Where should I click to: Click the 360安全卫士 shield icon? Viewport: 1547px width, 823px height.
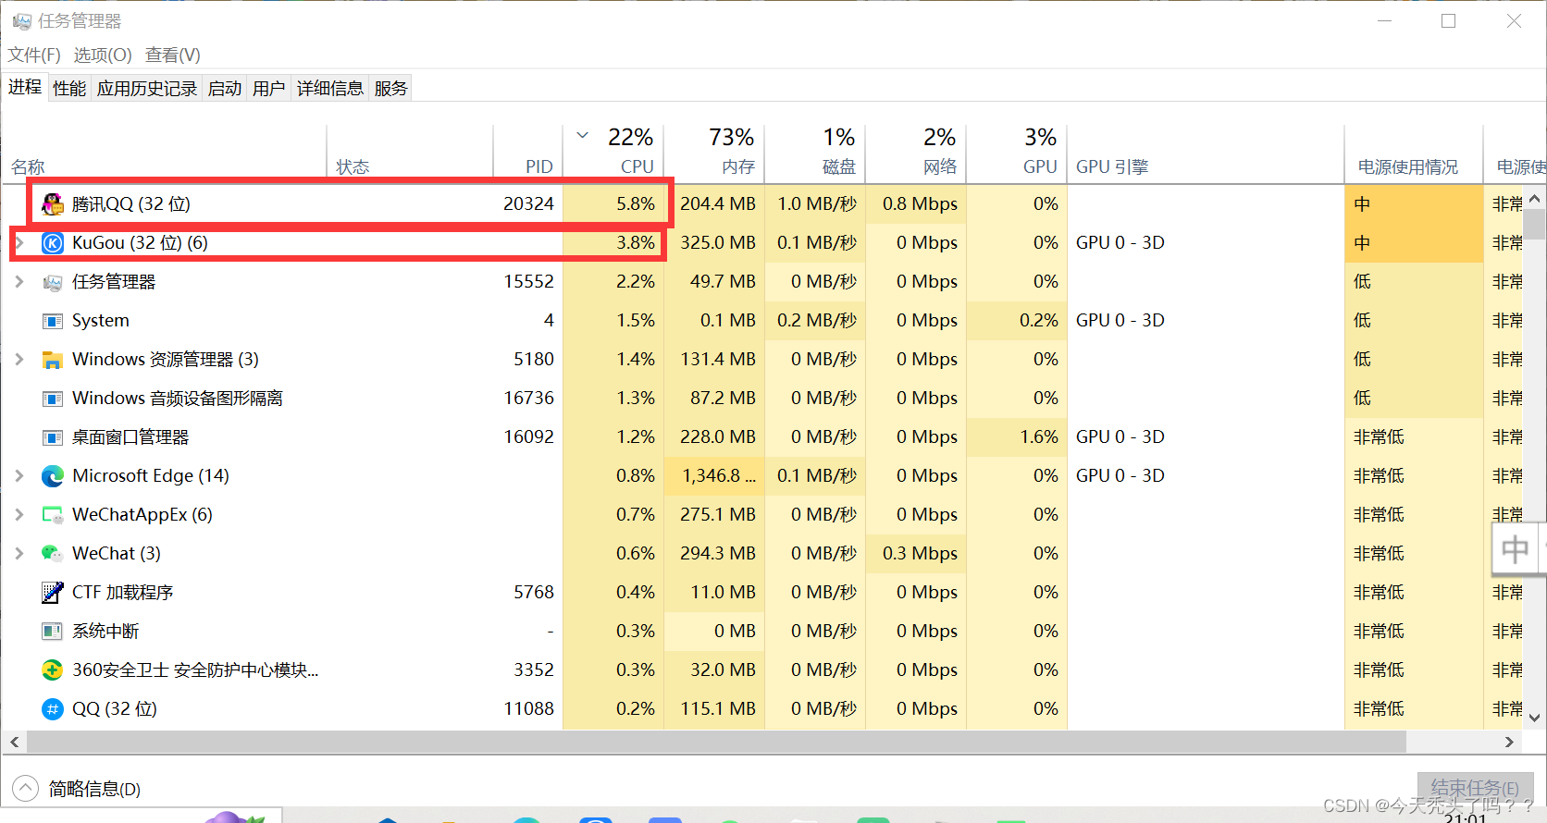point(53,670)
